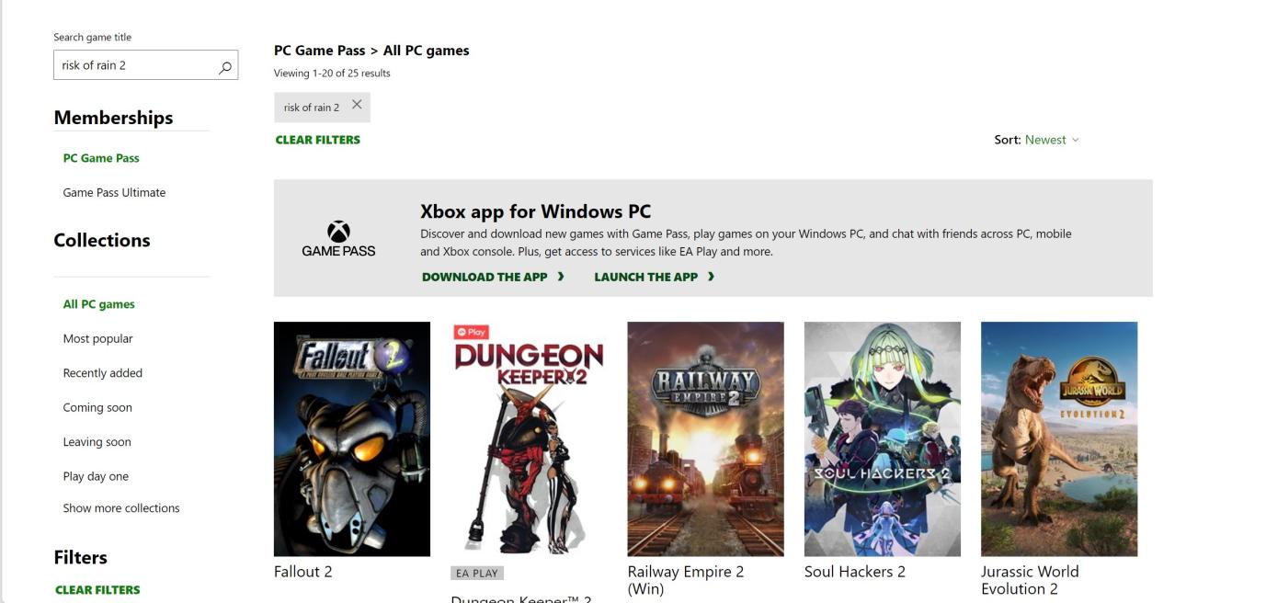Image resolution: width=1266 pixels, height=603 pixels.
Task: Expand Show more collections
Action: click(x=121, y=508)
